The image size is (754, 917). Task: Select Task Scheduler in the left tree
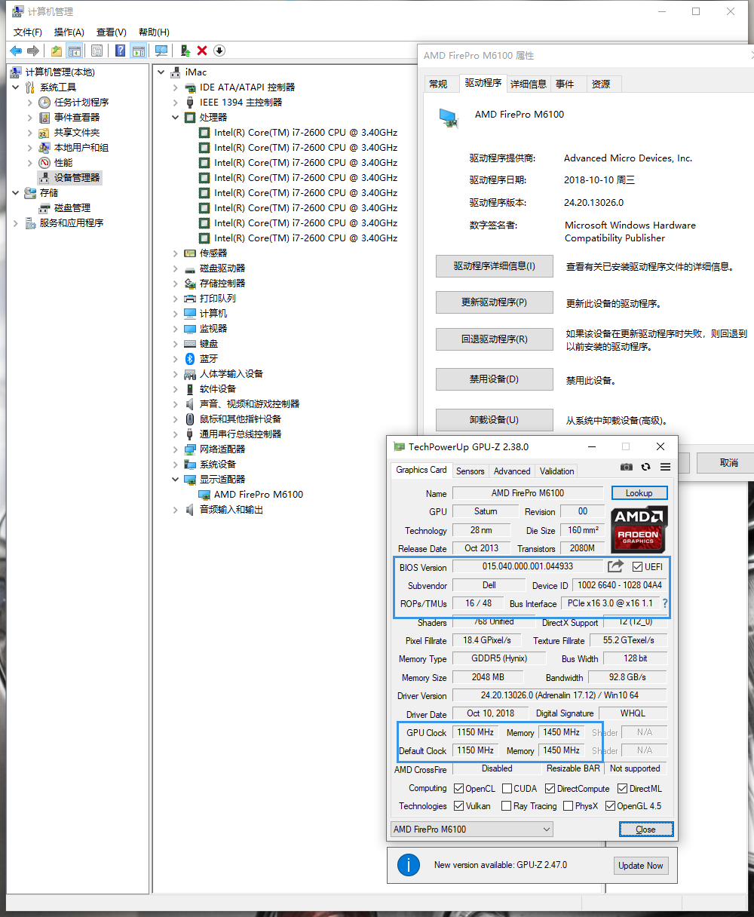pos(73,103)
